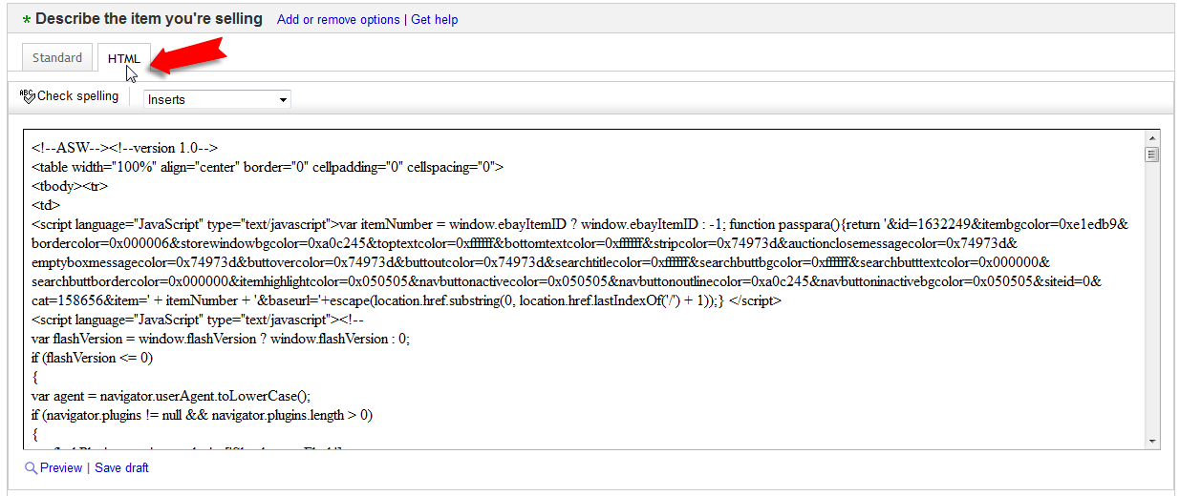Select the HTML editor tab

pyautogui.click(x=123, y=58)
